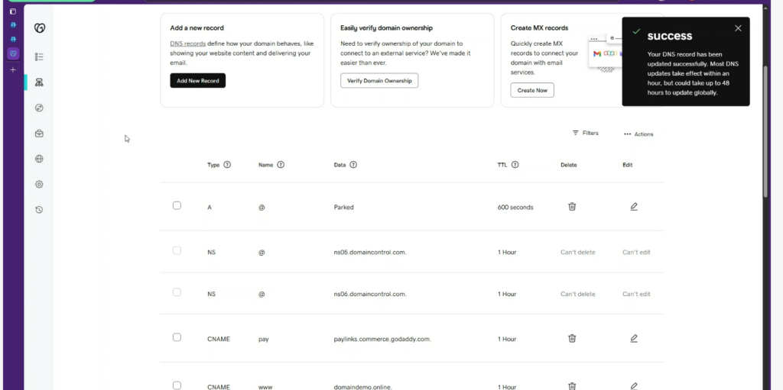Open the list view sidebar icon
The height and width of the screenshot is (390, 783).
39,56
